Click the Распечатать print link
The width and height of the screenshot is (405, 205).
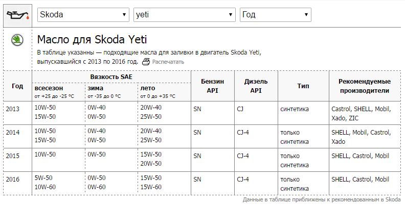[x=168, y=62]
